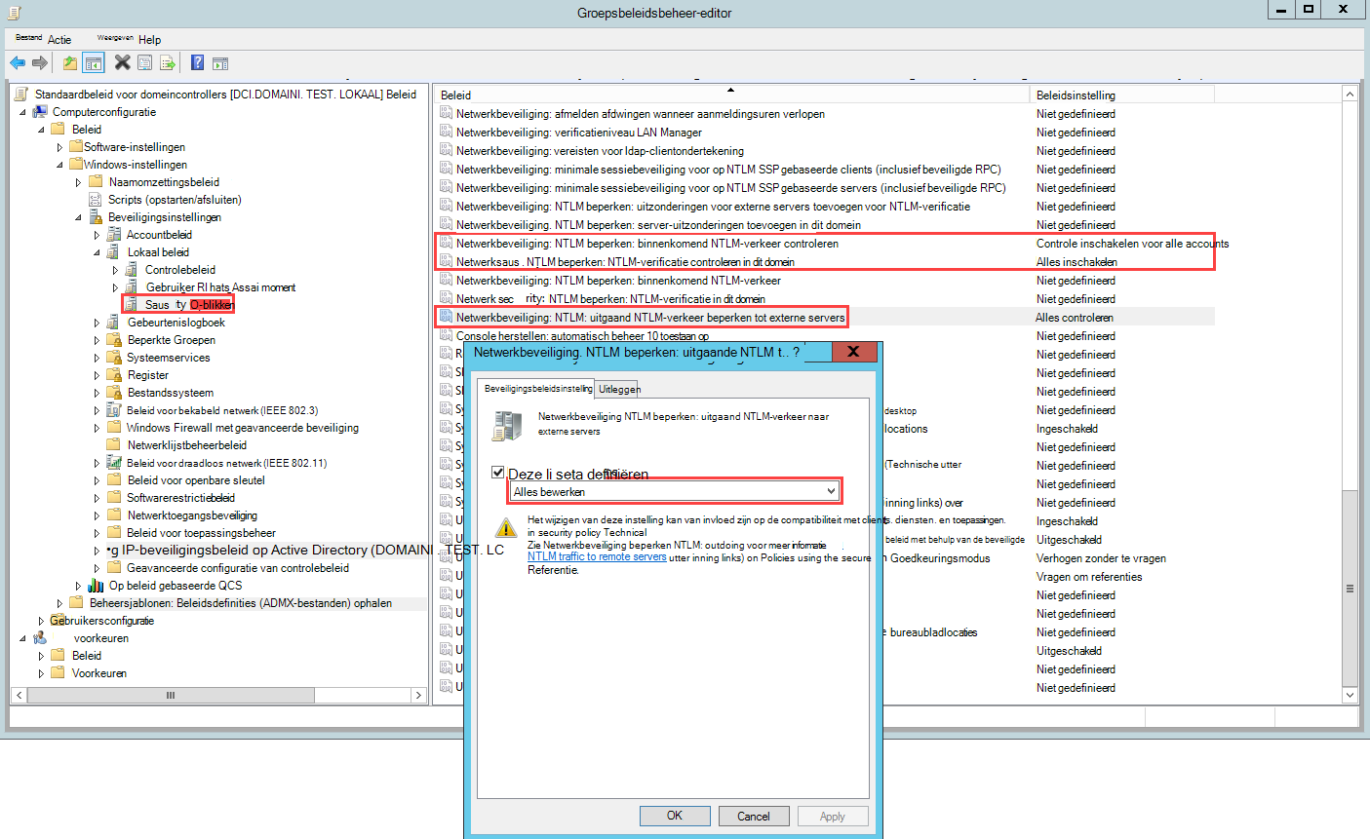Click Cancel in the dialog
Viewport: 1370px width, 839px height.
(754, 816)
